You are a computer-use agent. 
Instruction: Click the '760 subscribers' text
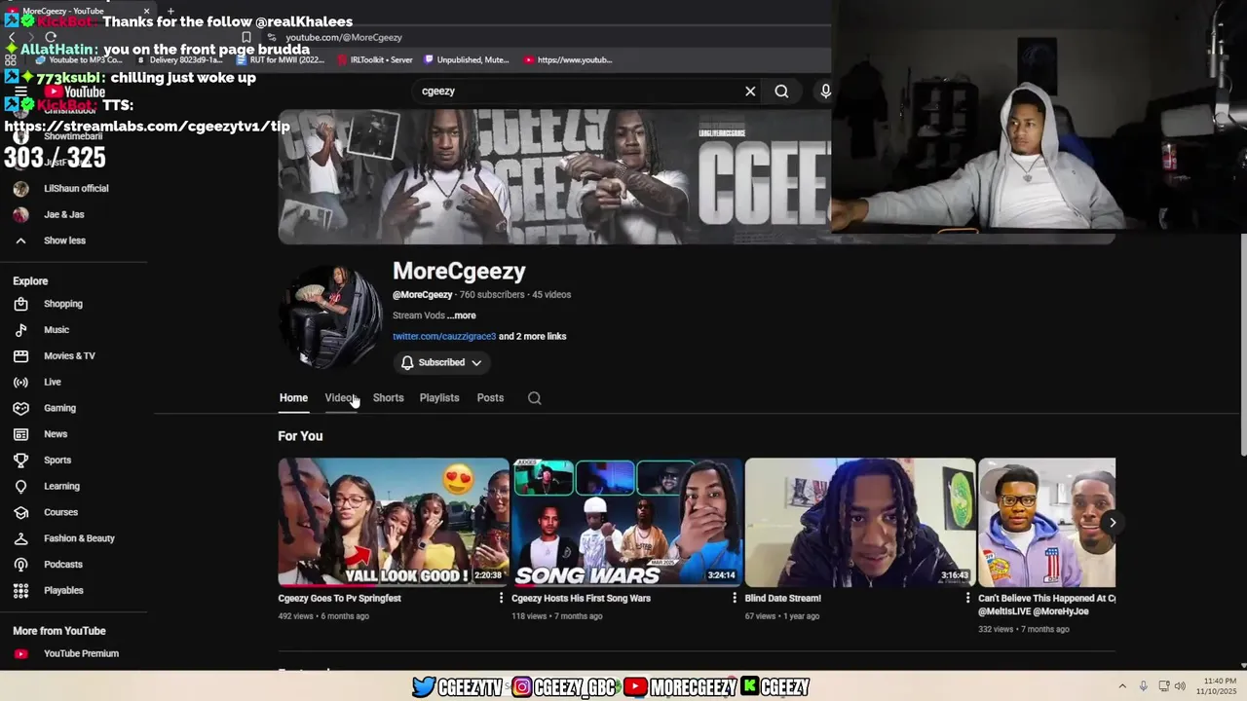pyautogui.click(x=492, y=295)
